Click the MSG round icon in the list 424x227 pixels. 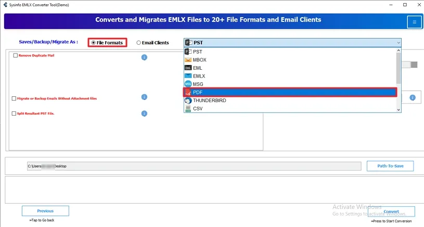188,84
